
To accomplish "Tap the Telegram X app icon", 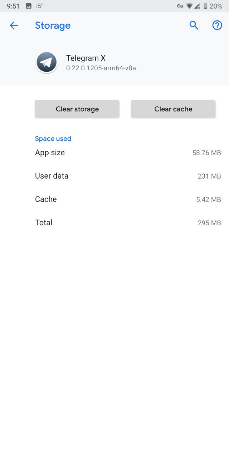I will tap(47, 62).
